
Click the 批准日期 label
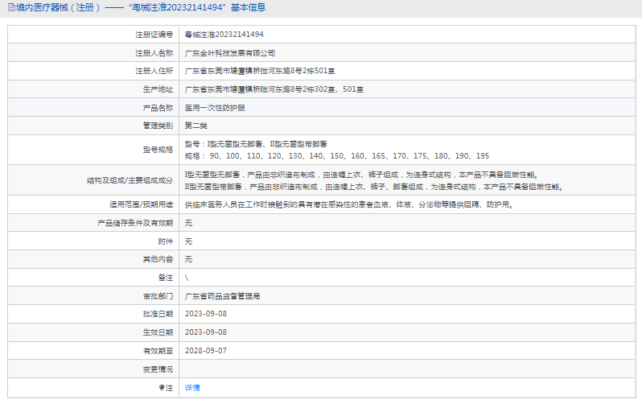pos(158,314)
